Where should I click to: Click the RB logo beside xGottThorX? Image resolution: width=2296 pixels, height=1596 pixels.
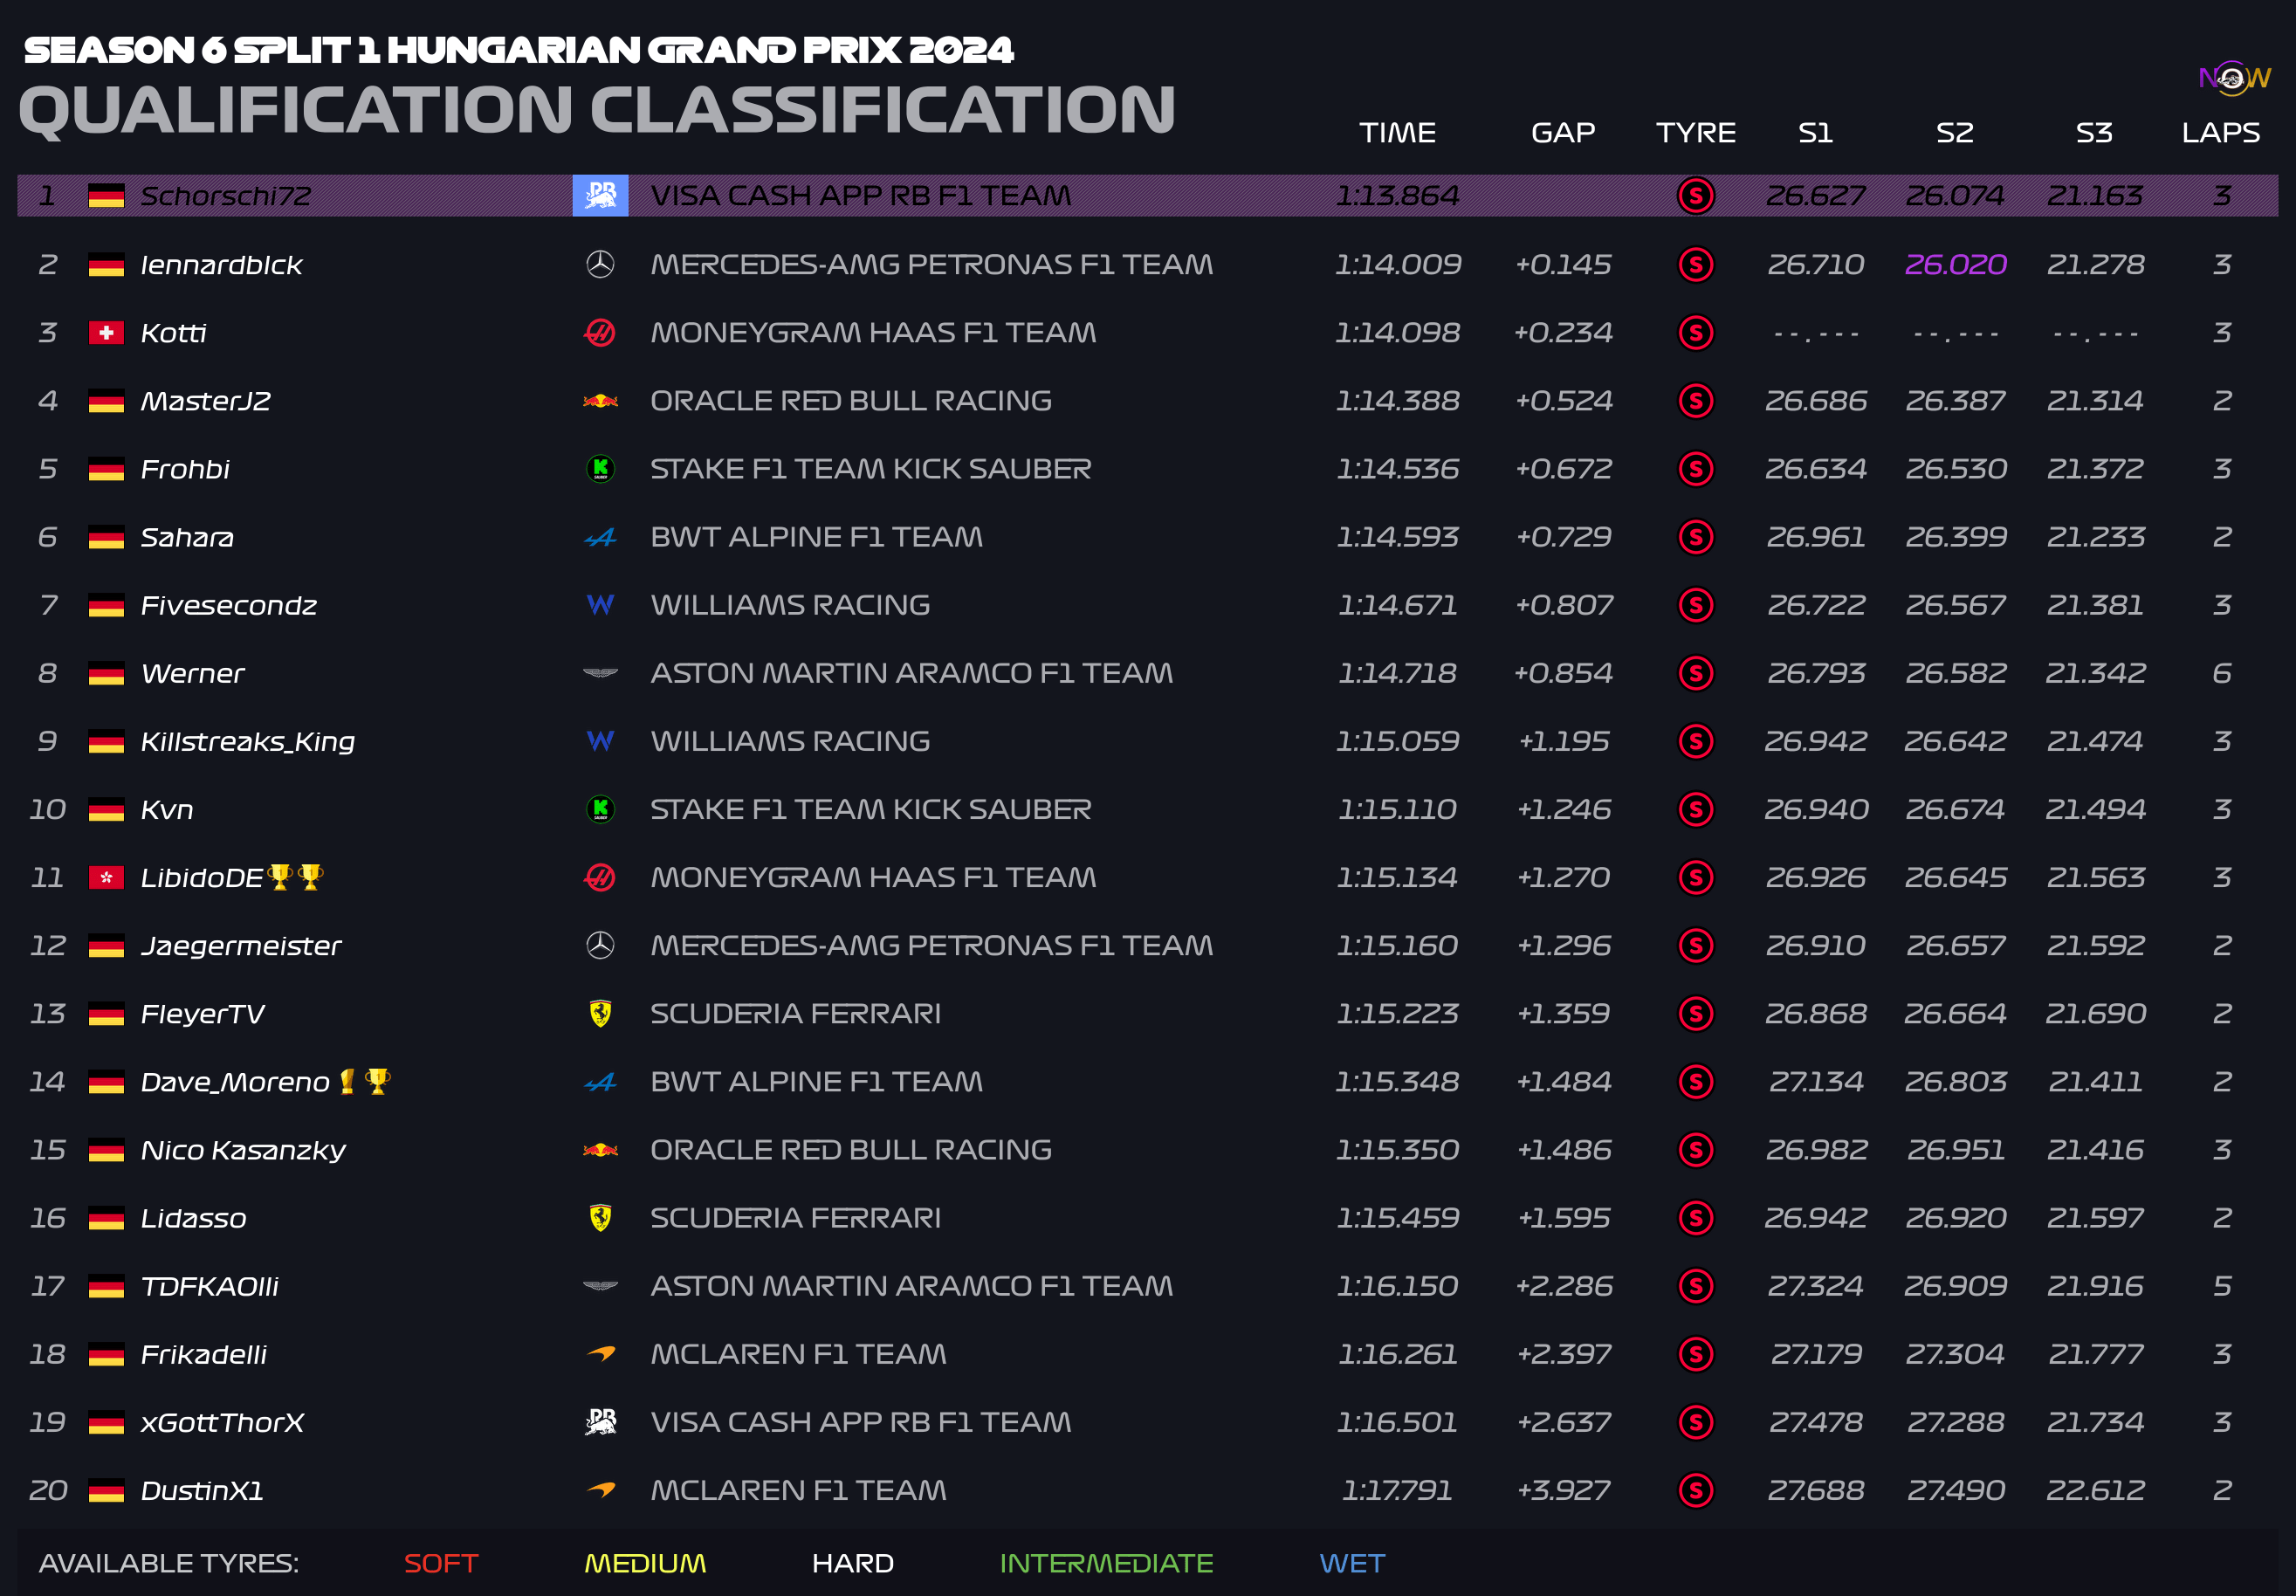[600, 1421]
